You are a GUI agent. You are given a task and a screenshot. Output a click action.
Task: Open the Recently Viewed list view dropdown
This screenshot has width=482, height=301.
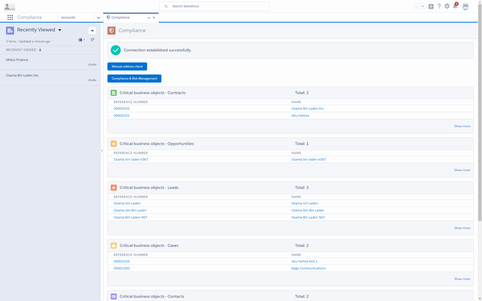tap(60, 30)
